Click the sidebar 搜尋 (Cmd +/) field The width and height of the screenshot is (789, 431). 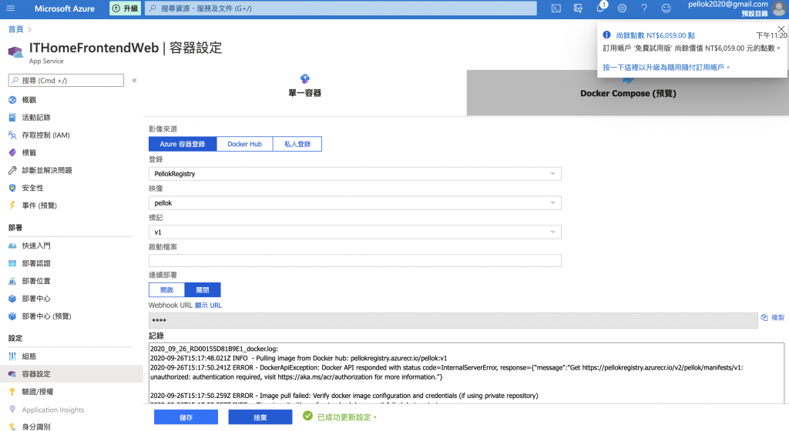[x=66, y=80]
